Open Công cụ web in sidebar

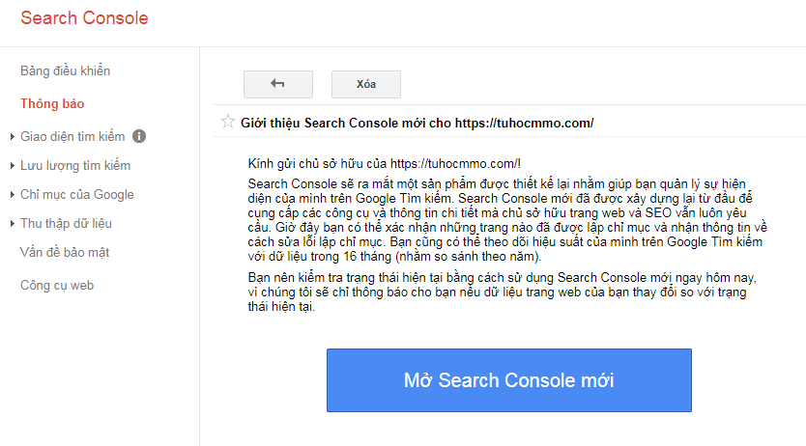point(57,286)
